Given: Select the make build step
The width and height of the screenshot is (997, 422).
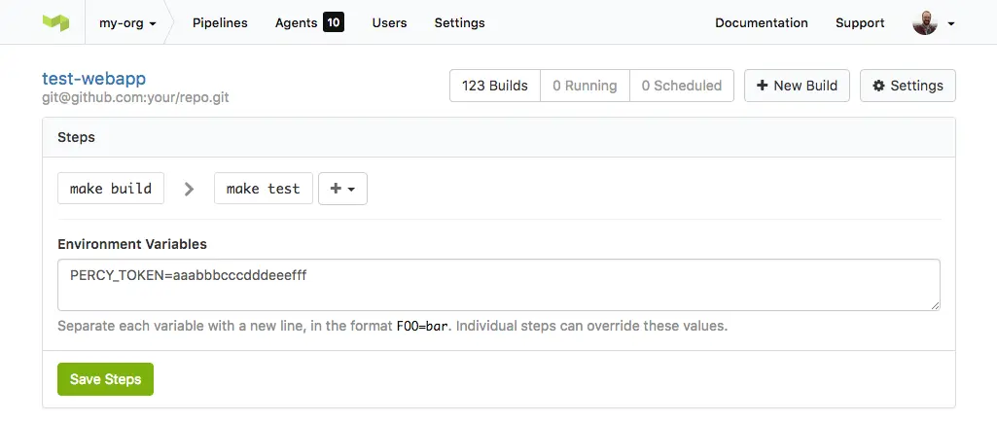Looking at the screenshot, I should click(x=111, y=188).
